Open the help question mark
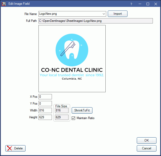 pos(131,4)
